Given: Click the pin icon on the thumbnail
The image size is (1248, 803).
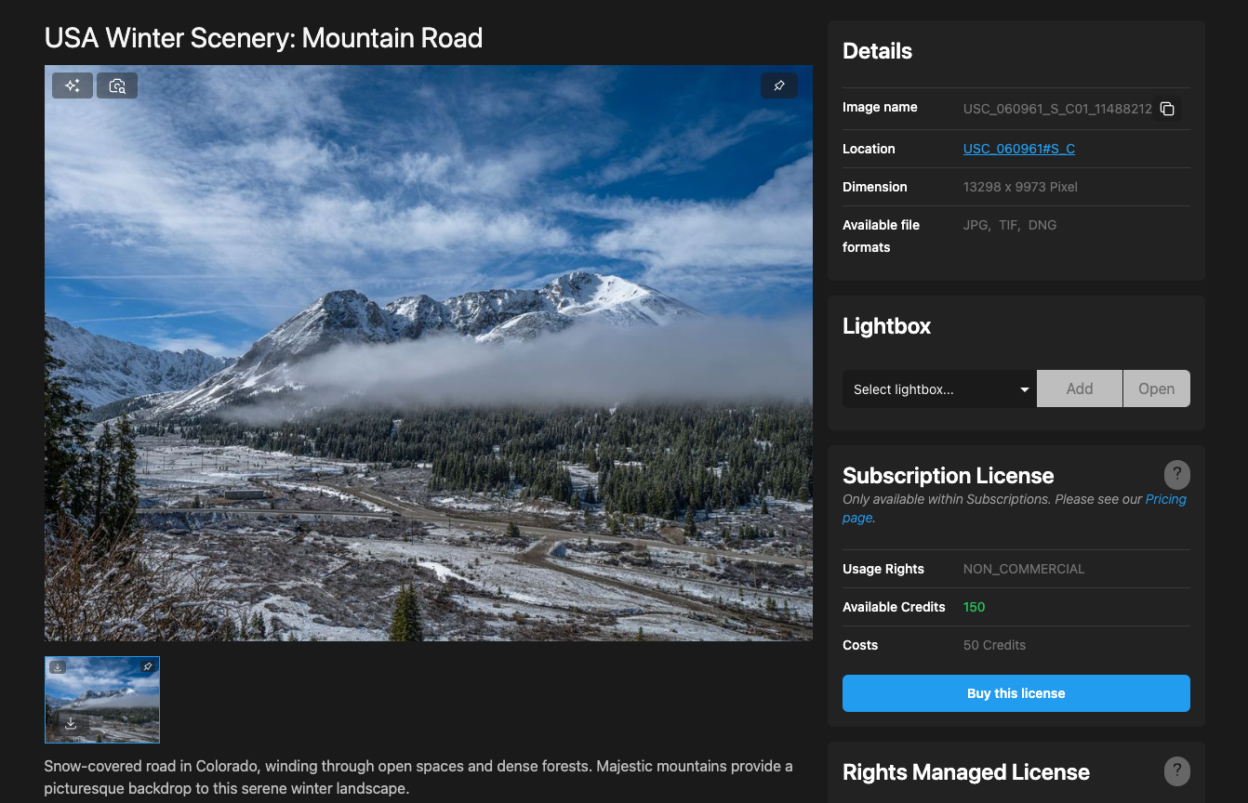Looking at the screenshot, I should click(x=147, y=667).
